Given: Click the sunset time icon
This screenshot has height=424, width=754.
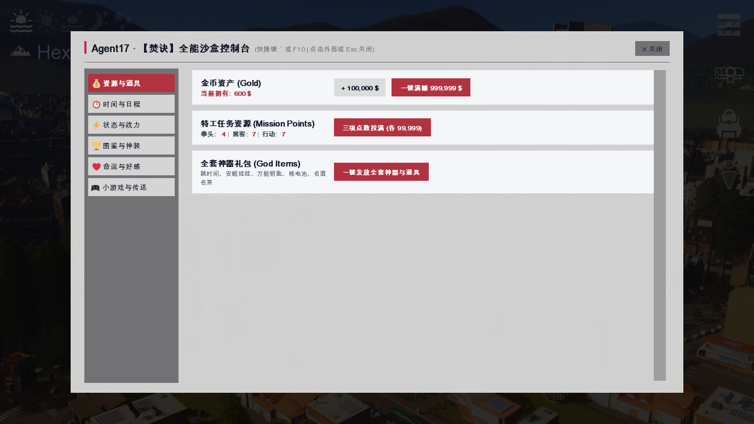Looking at the screenshot, I should click(72, 21).
